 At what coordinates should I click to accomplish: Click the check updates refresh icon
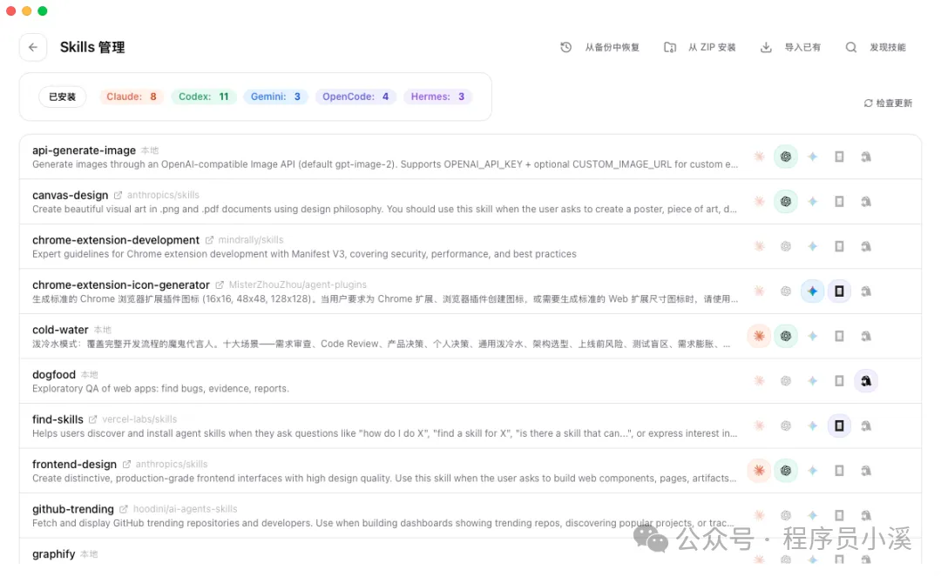[869, 103]
